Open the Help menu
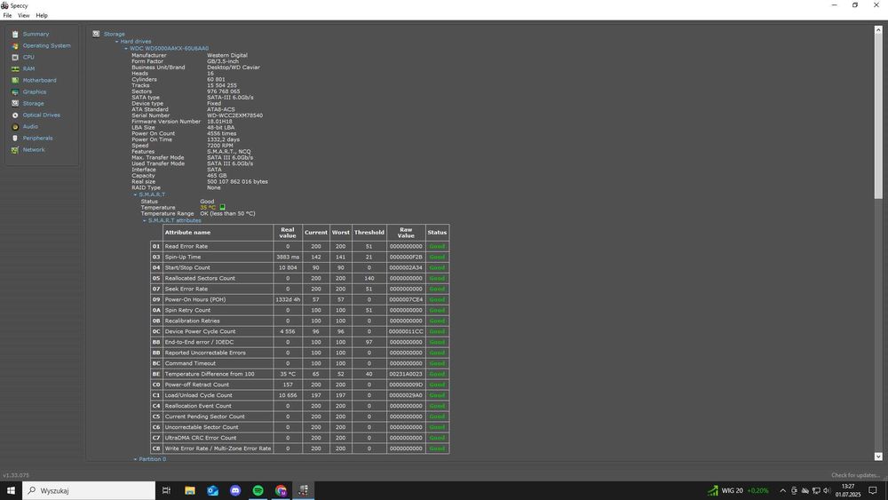The image size is (888, 500). (42, 16)
